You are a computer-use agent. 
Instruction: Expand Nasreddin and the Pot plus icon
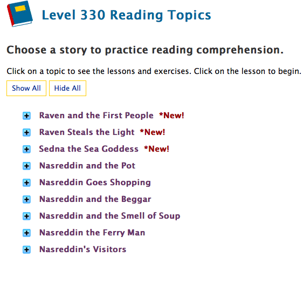click(26, 166)
